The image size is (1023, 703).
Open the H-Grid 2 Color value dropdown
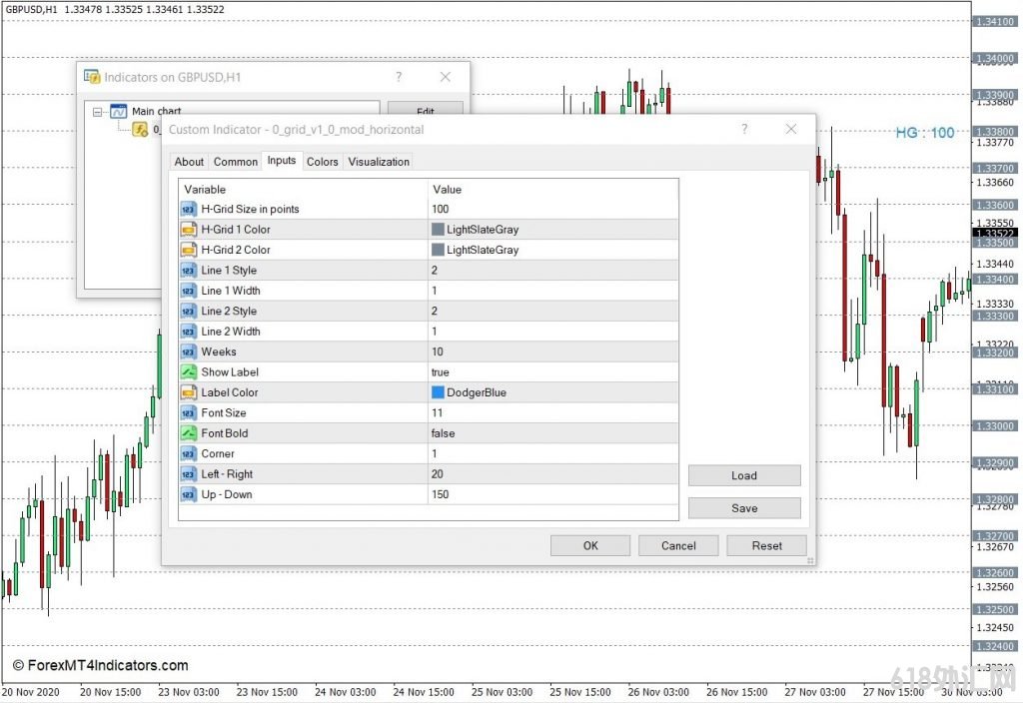tap(551, 250)
